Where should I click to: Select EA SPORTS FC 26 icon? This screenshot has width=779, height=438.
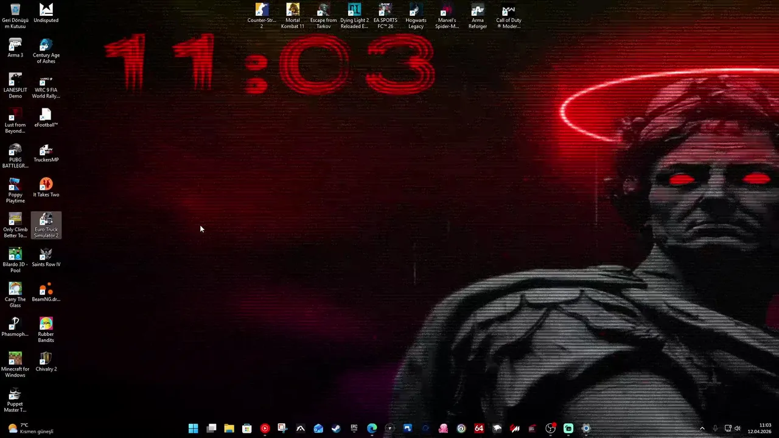[x=385, y=16]
